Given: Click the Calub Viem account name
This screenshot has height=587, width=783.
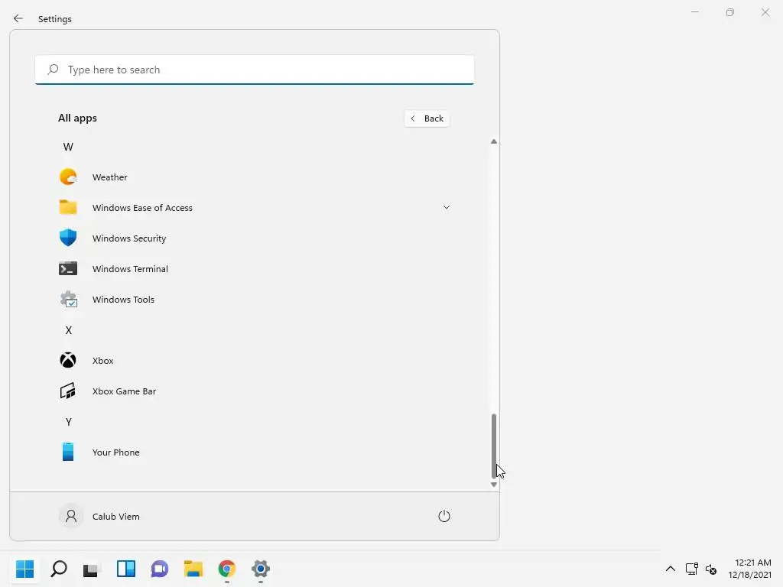Looking at the screenshot, I should (116, 517).
